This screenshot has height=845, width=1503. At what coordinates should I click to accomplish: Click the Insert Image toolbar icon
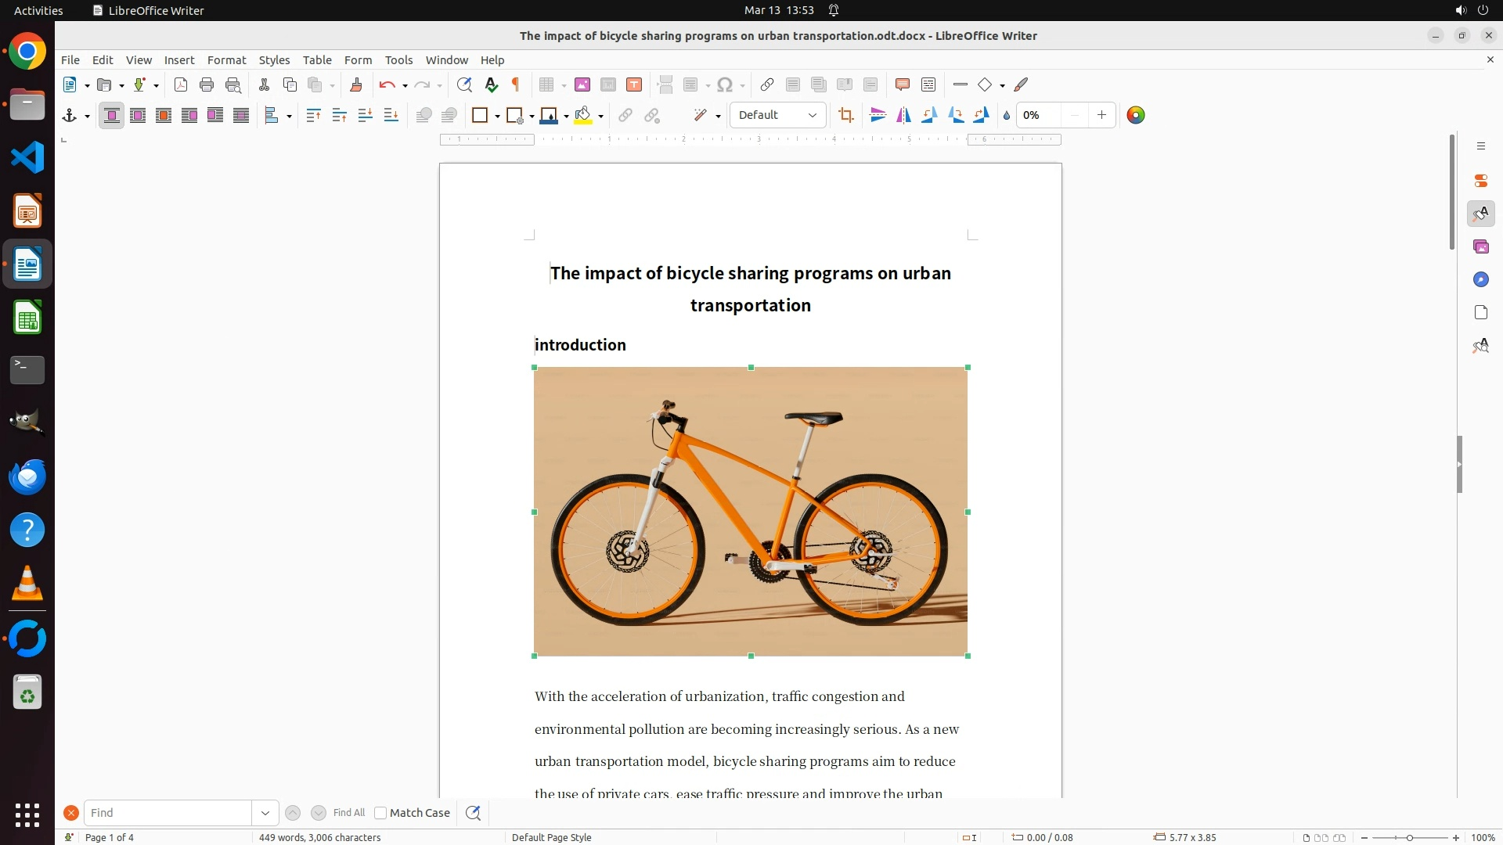pos(582,85)
